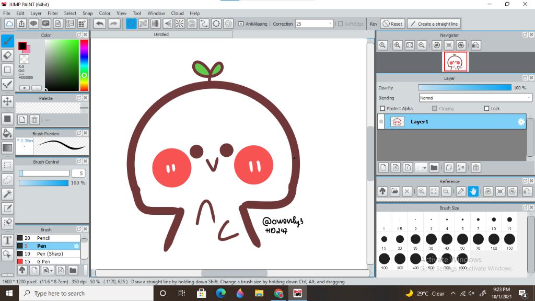Image resolution: width=535 pixels, height=301 pixels.
Task: Enable grid snap
Action: pos(156,24)
